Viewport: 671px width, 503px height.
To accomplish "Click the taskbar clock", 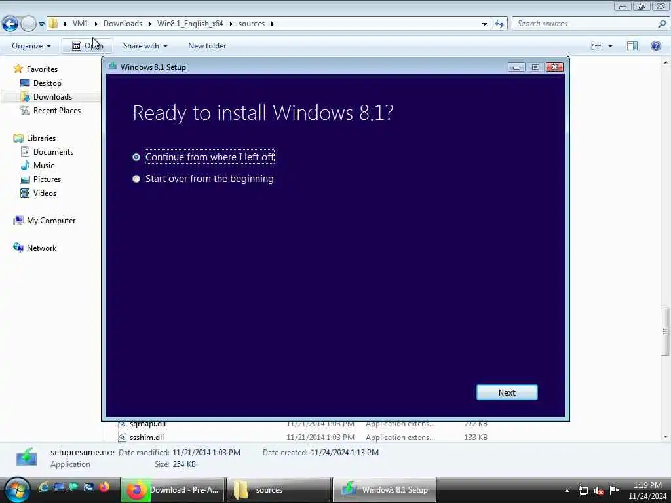I will [x=647, y=491].
